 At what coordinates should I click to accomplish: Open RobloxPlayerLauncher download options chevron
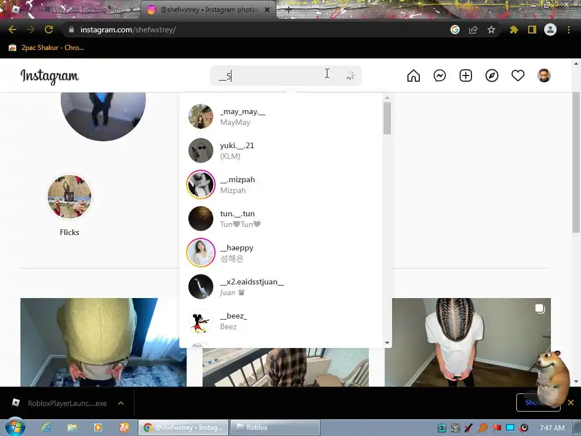coord(121,403)
